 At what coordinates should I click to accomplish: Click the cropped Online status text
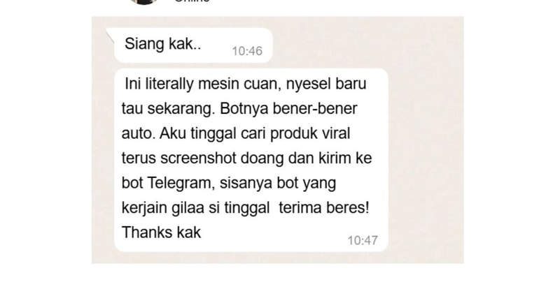(x=192, y=1)
